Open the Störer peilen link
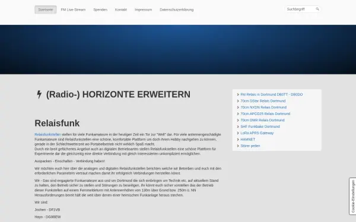Viewport: 356px width, 222px height. 250,146
